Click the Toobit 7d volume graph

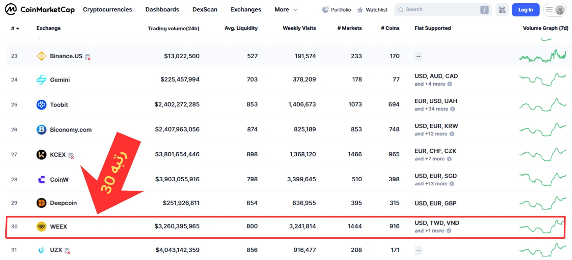point(543,105)
